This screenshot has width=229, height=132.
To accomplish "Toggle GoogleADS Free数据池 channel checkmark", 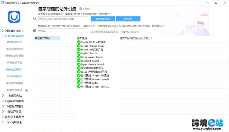I will click(x=79, y=42).
